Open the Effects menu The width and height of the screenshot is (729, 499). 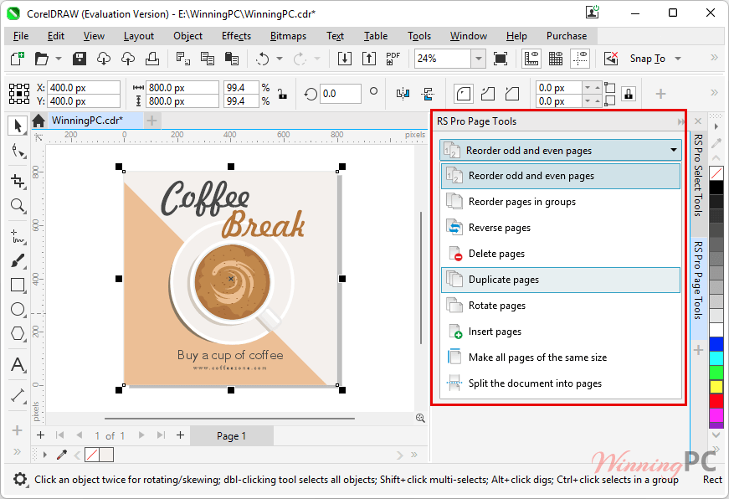(x=236, y=36)
